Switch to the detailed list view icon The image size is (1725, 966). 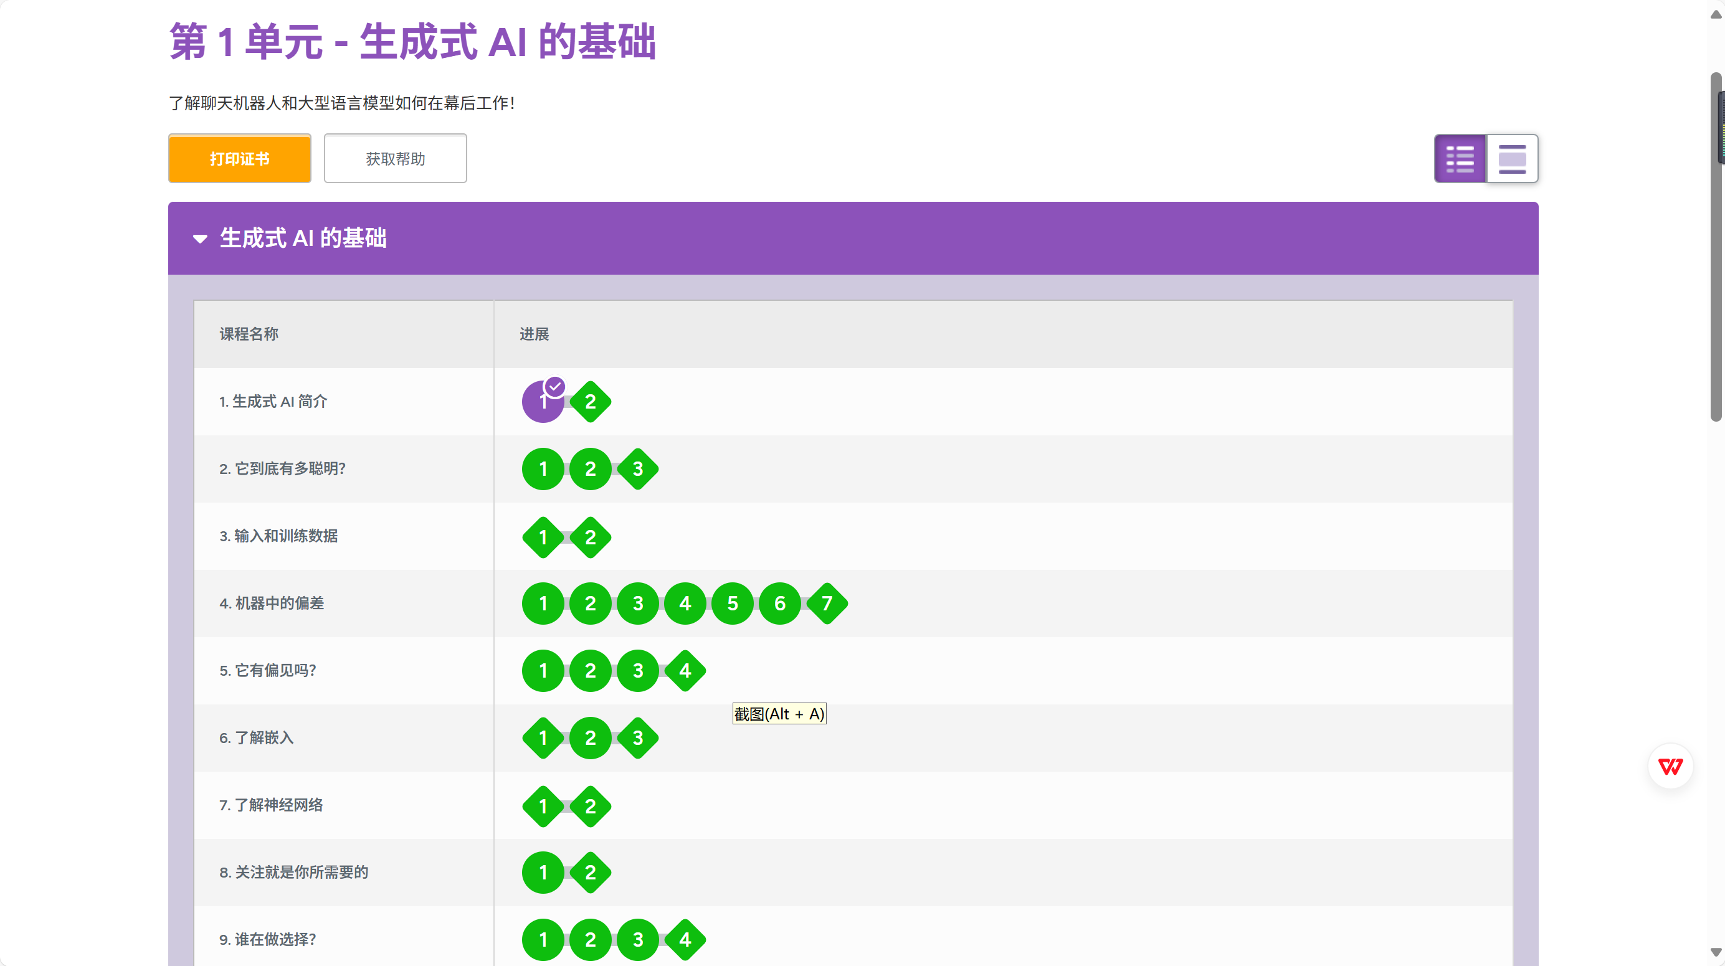(x=1460, y=159)
